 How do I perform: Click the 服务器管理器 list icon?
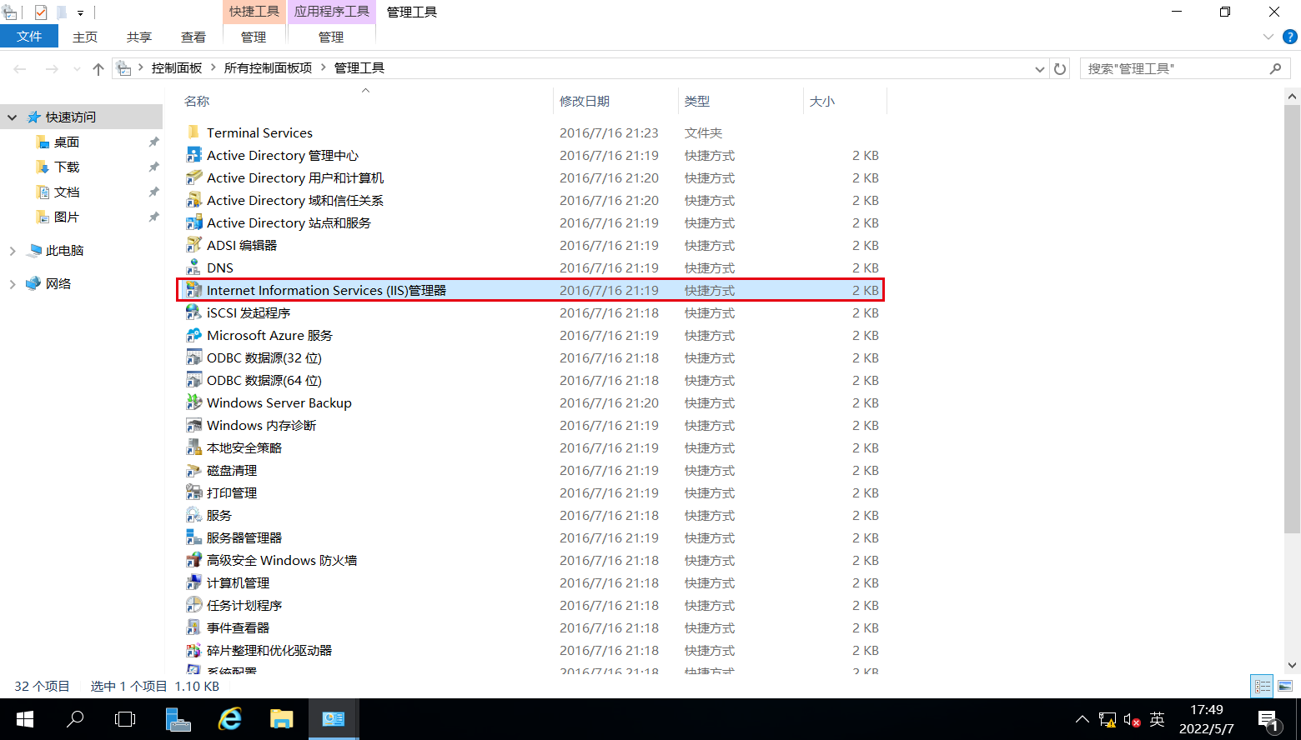coord(193,537)
